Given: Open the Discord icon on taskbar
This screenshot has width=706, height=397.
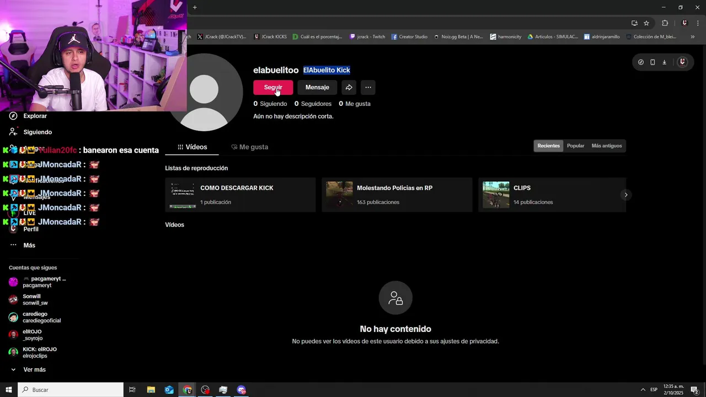Looking at the screenshot, I should point(242,390).
